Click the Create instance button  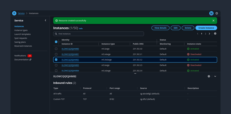pyautogui.click(x=206, y=28)
